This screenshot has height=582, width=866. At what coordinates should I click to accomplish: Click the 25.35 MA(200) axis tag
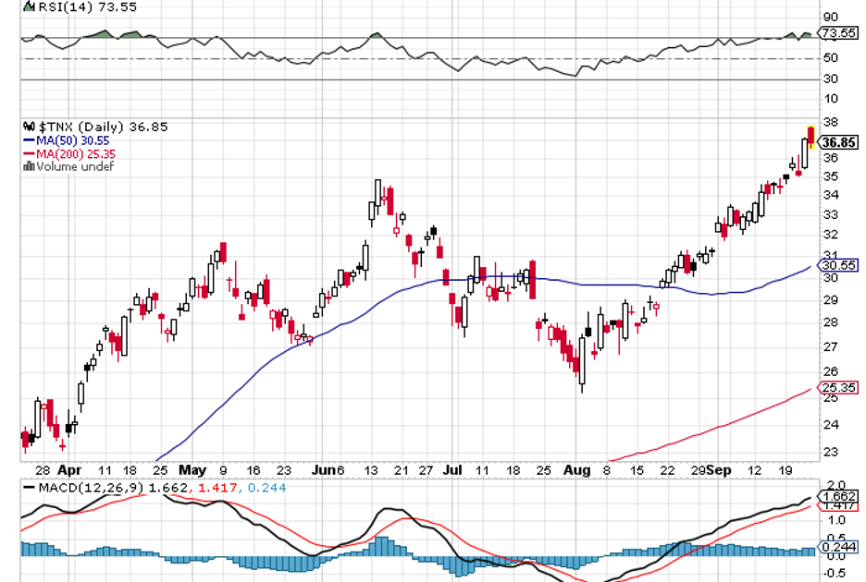tap(839, 388)
